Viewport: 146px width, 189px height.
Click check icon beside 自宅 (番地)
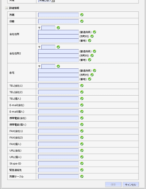point(90,79)
